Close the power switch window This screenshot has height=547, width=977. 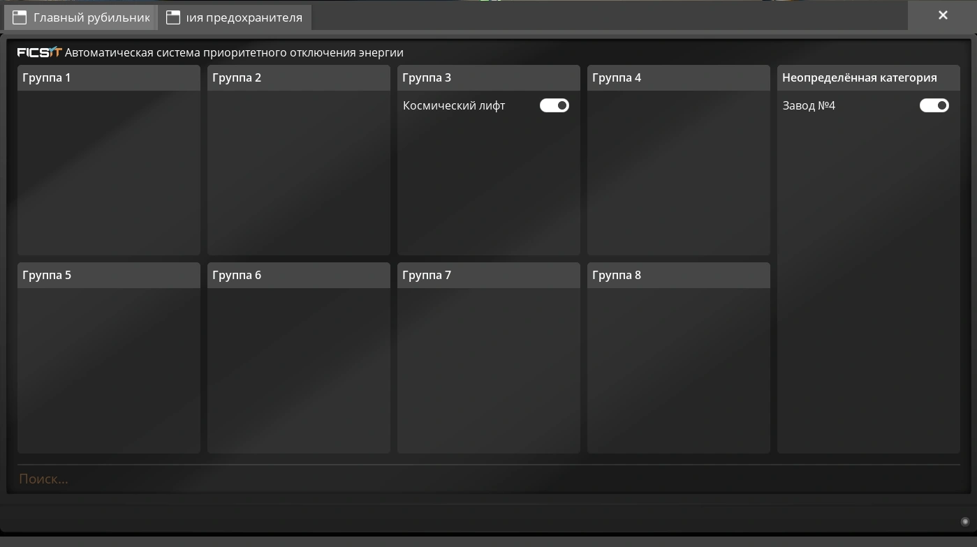coord(943,15)
